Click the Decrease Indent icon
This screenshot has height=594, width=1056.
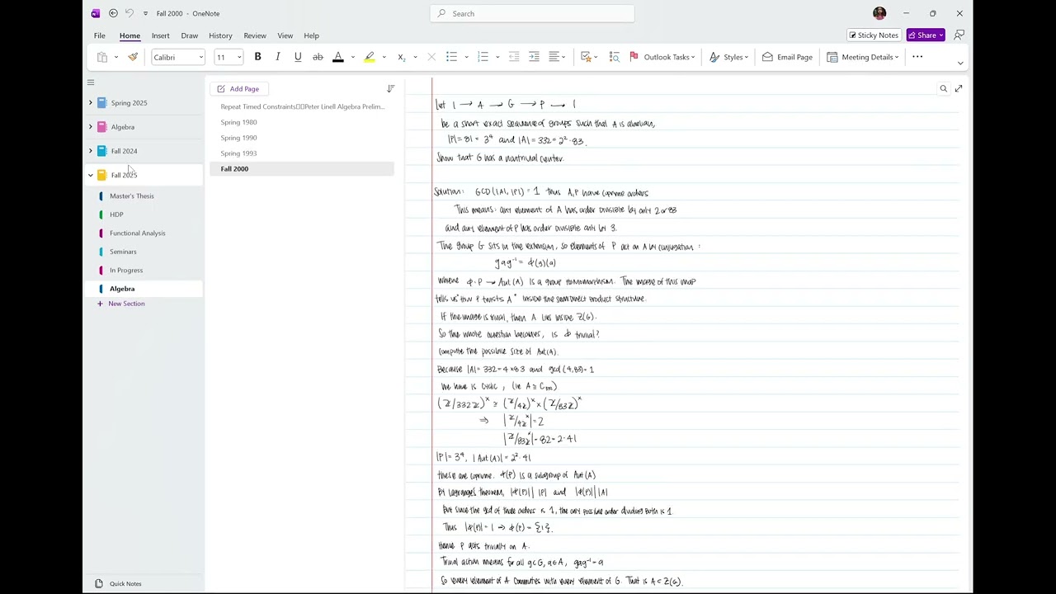pyautogui.click(x=514, y=57)
